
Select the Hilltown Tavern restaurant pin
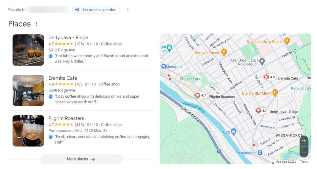point(224,52)
